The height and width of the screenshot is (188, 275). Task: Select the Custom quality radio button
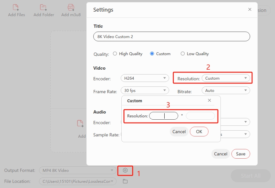(152, 54)
